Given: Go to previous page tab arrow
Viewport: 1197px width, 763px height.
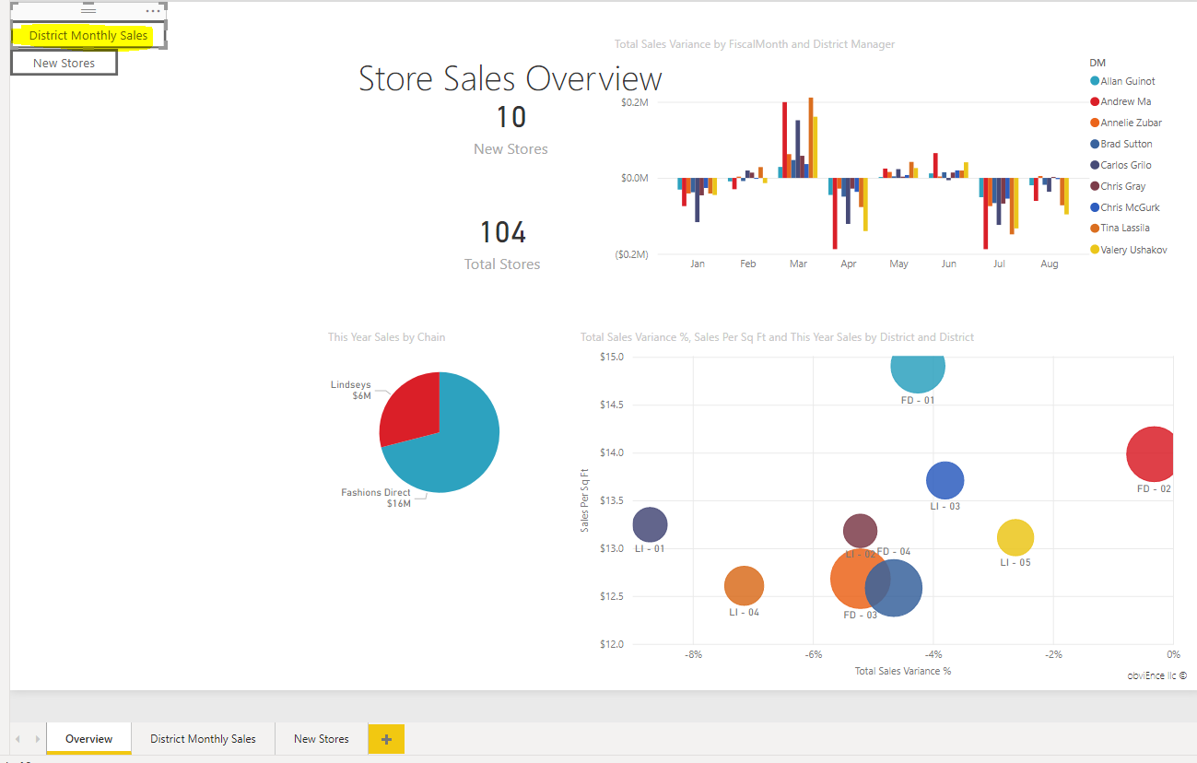Looking at the screenshot, I should pos(18,739).
